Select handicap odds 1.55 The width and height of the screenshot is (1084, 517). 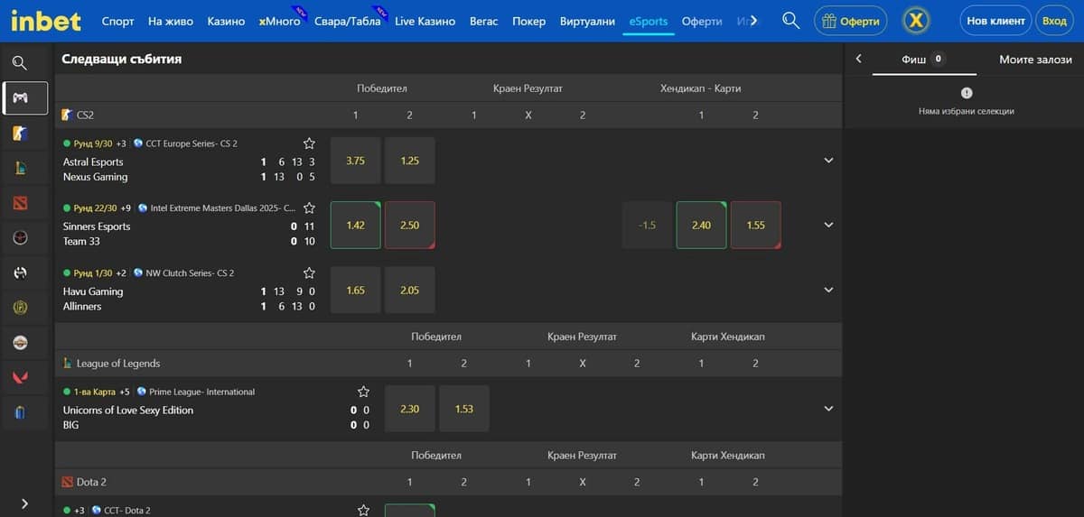tap(756, 225)
